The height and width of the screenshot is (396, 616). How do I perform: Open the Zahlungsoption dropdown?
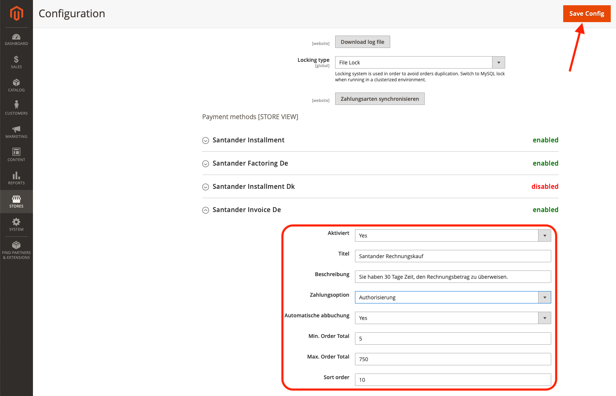tap(453, 297)
